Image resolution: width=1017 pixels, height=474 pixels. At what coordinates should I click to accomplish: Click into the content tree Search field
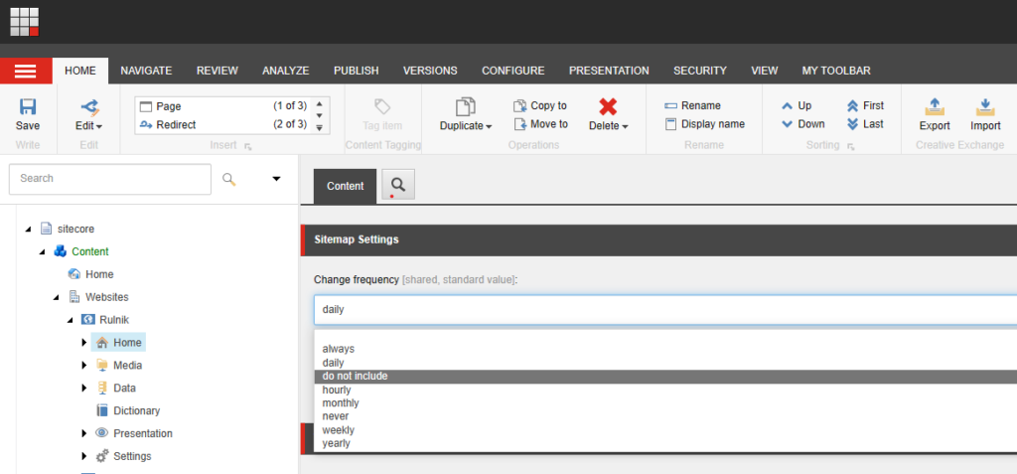click(x=109, y=179)
